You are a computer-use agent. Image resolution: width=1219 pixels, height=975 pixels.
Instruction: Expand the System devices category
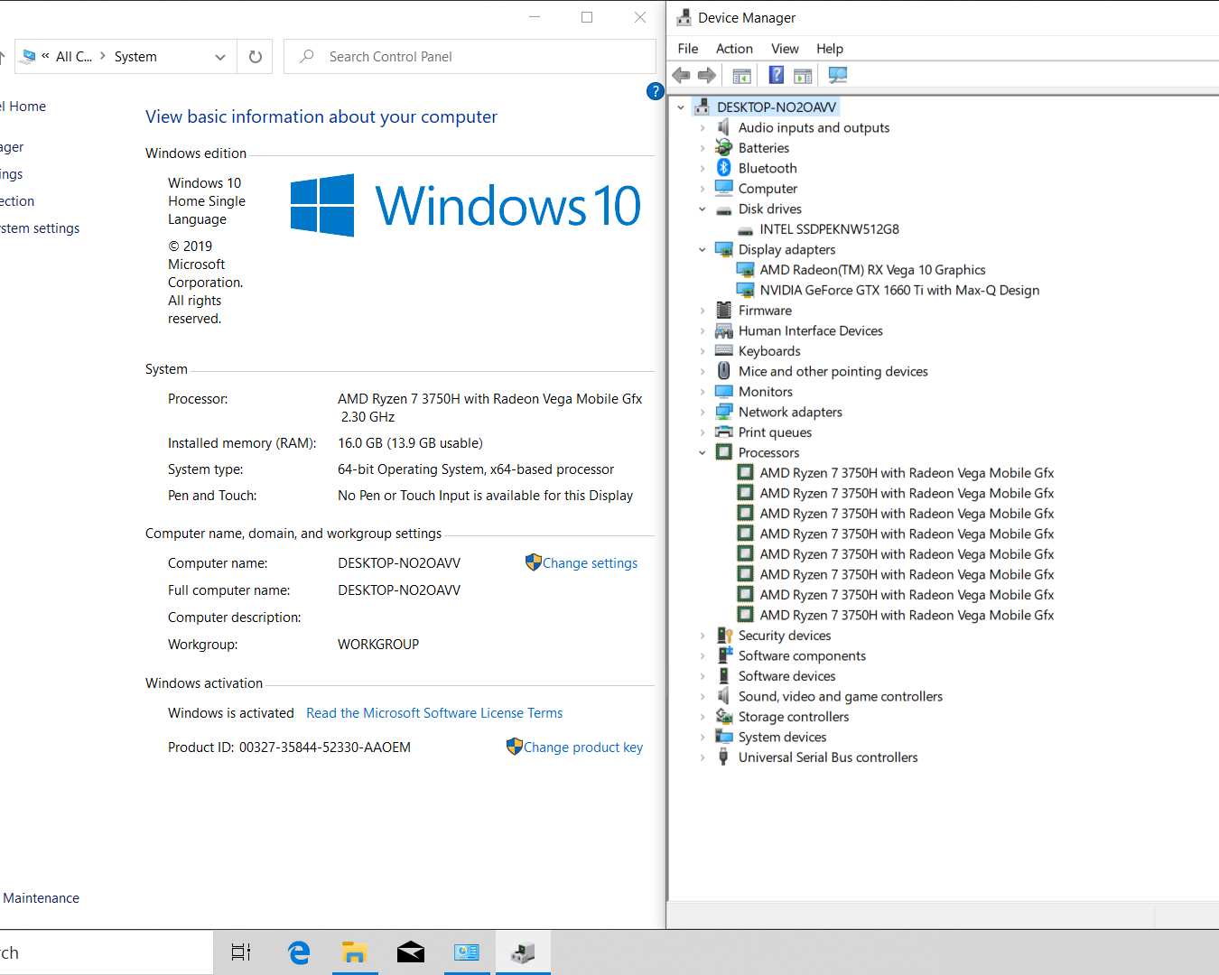tap(703, 737)
